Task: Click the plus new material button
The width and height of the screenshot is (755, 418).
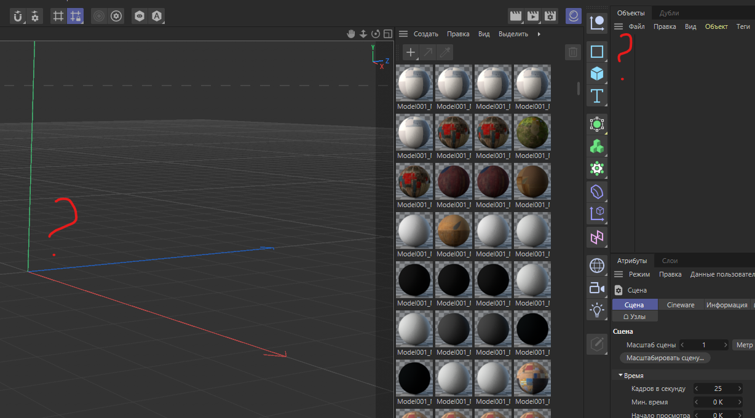Action: click(x=410, y=53)
